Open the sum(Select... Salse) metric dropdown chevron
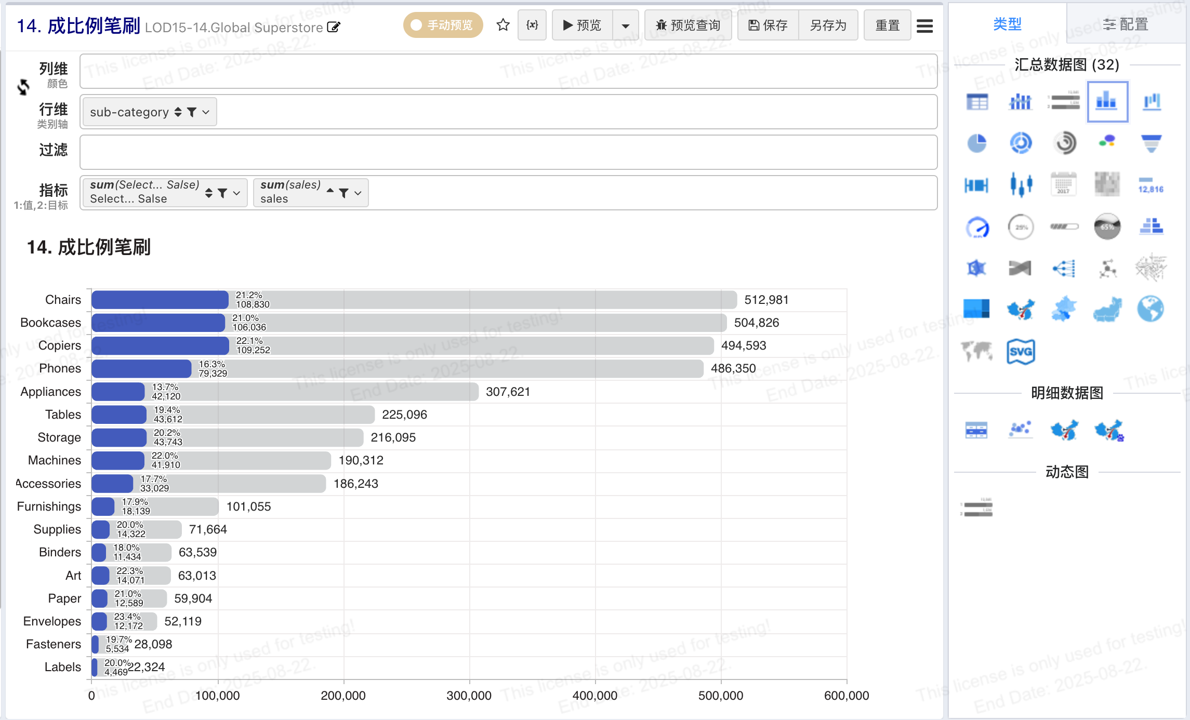The width and height of the screenshot is (1190, 720). (236, 193)
